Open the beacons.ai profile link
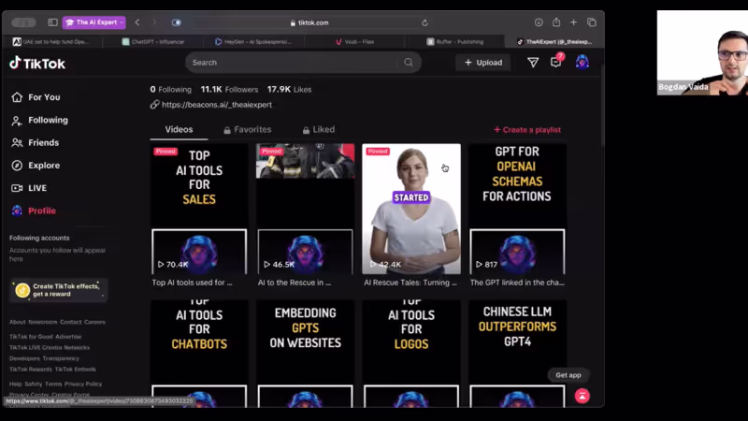This screenshot has width=748, height=421. pos(217,105)
